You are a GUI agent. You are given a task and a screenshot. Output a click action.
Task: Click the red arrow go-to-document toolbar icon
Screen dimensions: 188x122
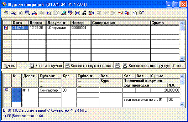click(x=120, y=13)
